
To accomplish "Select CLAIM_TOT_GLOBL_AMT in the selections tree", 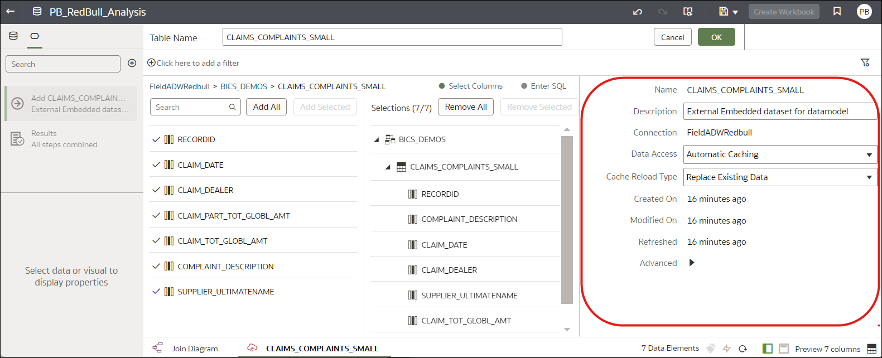I will pyautogui.click(x=465, y=321).
